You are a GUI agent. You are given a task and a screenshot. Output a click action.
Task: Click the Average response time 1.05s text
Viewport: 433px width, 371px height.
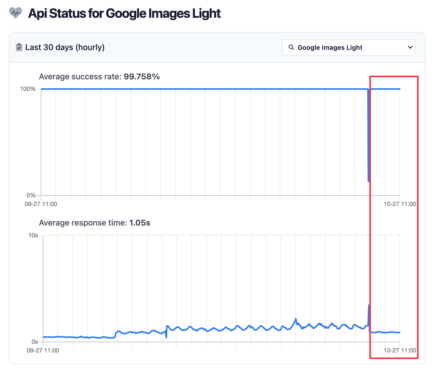(95, 223)
